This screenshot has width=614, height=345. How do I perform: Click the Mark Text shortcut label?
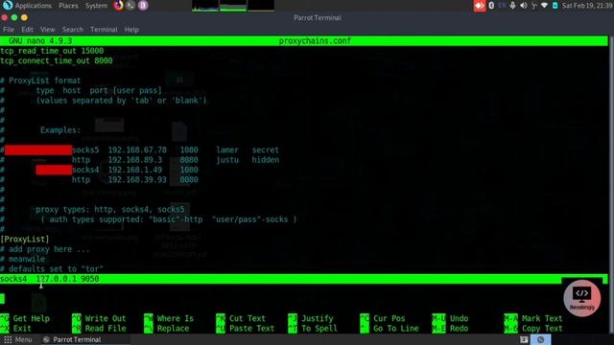(x=541, y=318)
